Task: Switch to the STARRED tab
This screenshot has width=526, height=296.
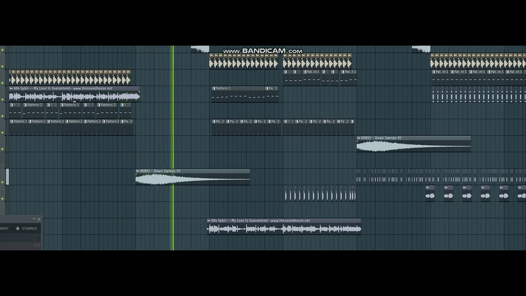Action: click(x=26, y=229)
